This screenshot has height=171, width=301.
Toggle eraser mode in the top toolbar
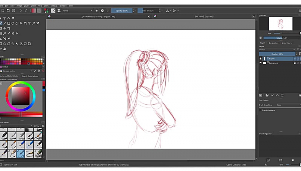click(97, 10)
